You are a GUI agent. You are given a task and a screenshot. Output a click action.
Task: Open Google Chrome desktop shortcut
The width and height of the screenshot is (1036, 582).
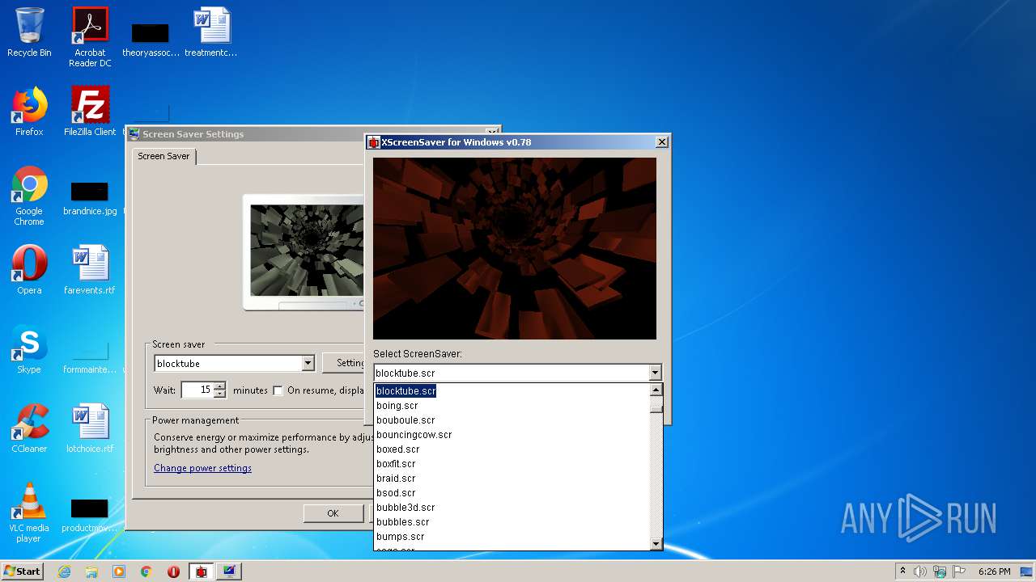click(29, 196)
